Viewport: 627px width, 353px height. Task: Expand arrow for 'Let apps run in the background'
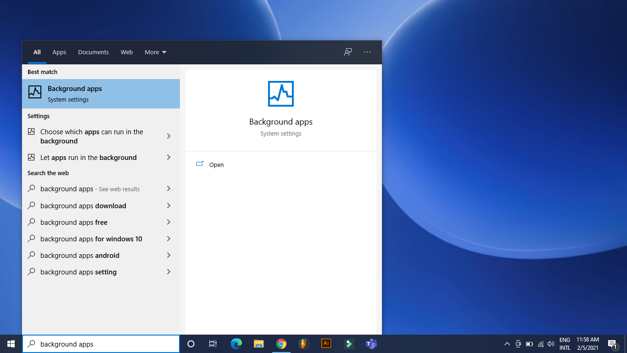pyautogui.click(x=168, y=157)
